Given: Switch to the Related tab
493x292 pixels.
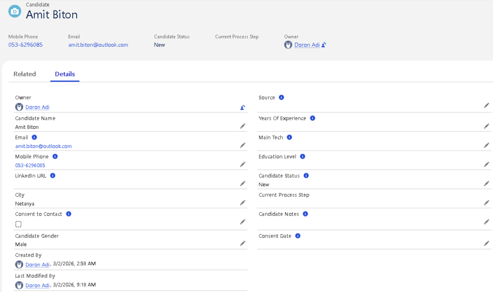Looking at the screenshot, I should point(25,74).
